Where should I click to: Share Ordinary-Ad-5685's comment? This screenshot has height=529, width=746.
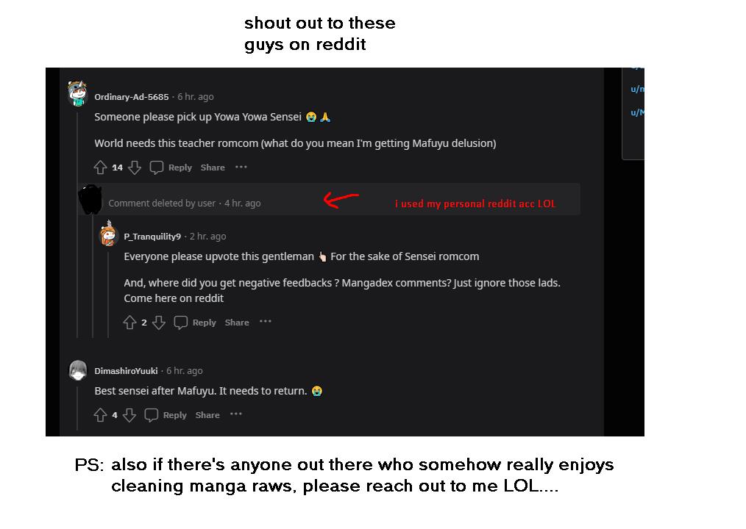click(213, 168)
